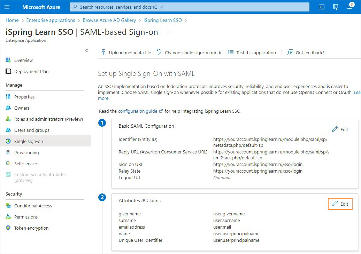Open Properties under Manage
Viewport: 361px width, 254px height.
[x=24, y=97]
